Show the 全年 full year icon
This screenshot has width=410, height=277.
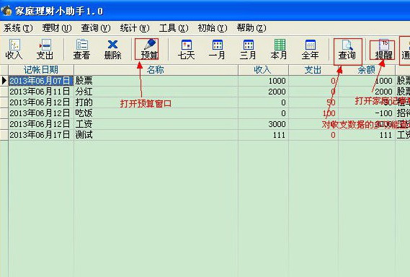click(310, 50)
